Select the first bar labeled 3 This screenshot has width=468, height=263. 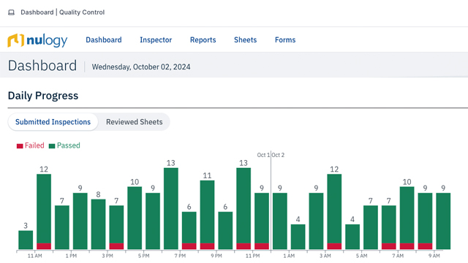(x=26, y=240)
